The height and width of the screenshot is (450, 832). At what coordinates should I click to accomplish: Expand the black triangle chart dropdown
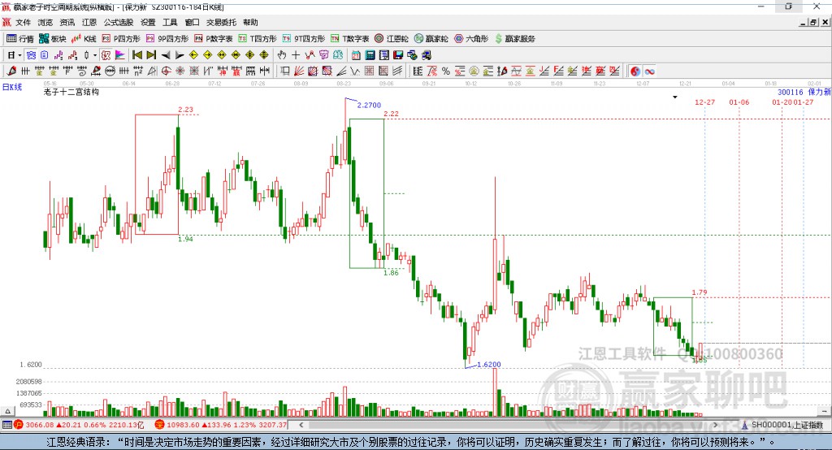pos(675,97)
